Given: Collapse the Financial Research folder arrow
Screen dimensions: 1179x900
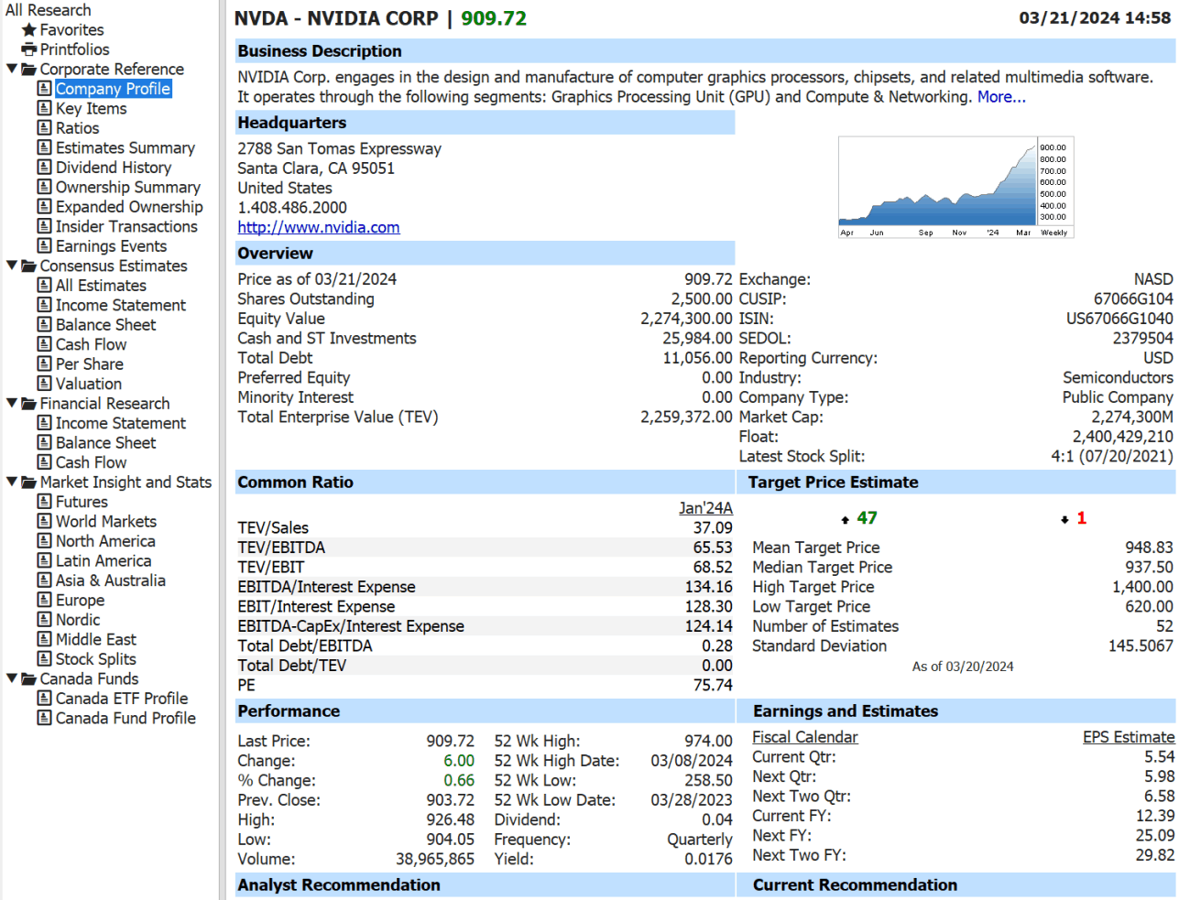Looking at the screenshot, I should [12, 403].
